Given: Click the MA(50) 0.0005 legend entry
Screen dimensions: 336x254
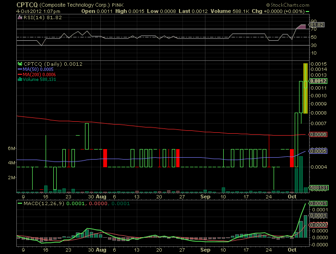Looking at the screenshot, I should [36, 69].
